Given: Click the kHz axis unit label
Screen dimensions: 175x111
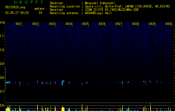Looking at the screenshot, I should (x=3, y=22).
